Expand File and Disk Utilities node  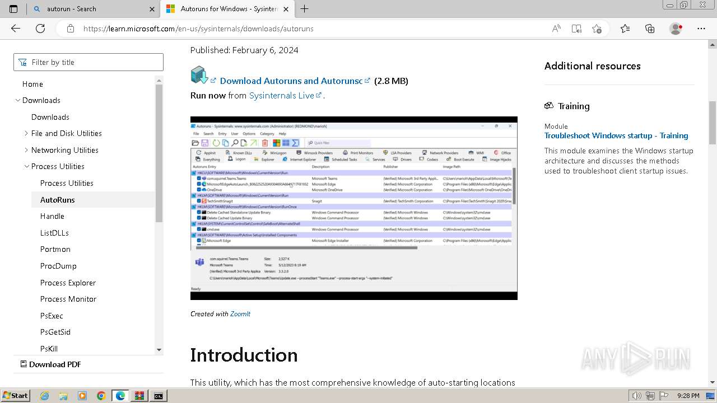(x=26, y=133)
